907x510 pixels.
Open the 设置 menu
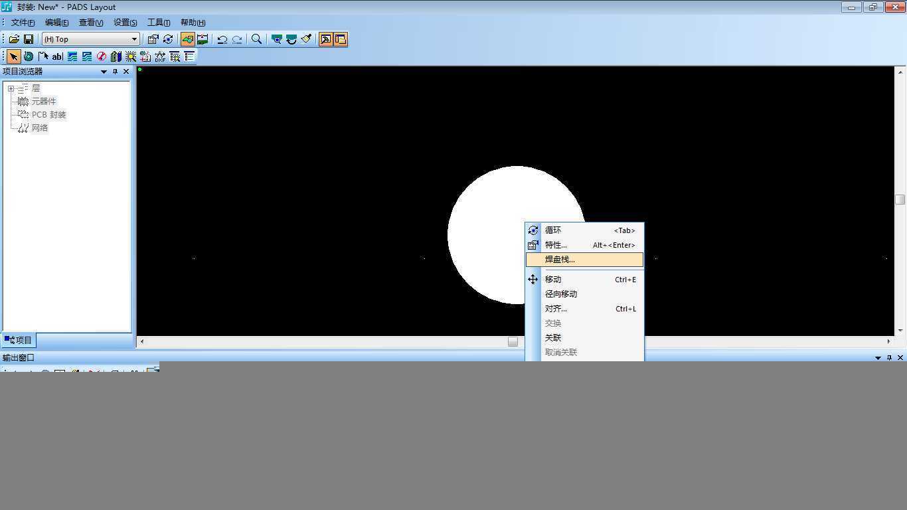point(125,23)
